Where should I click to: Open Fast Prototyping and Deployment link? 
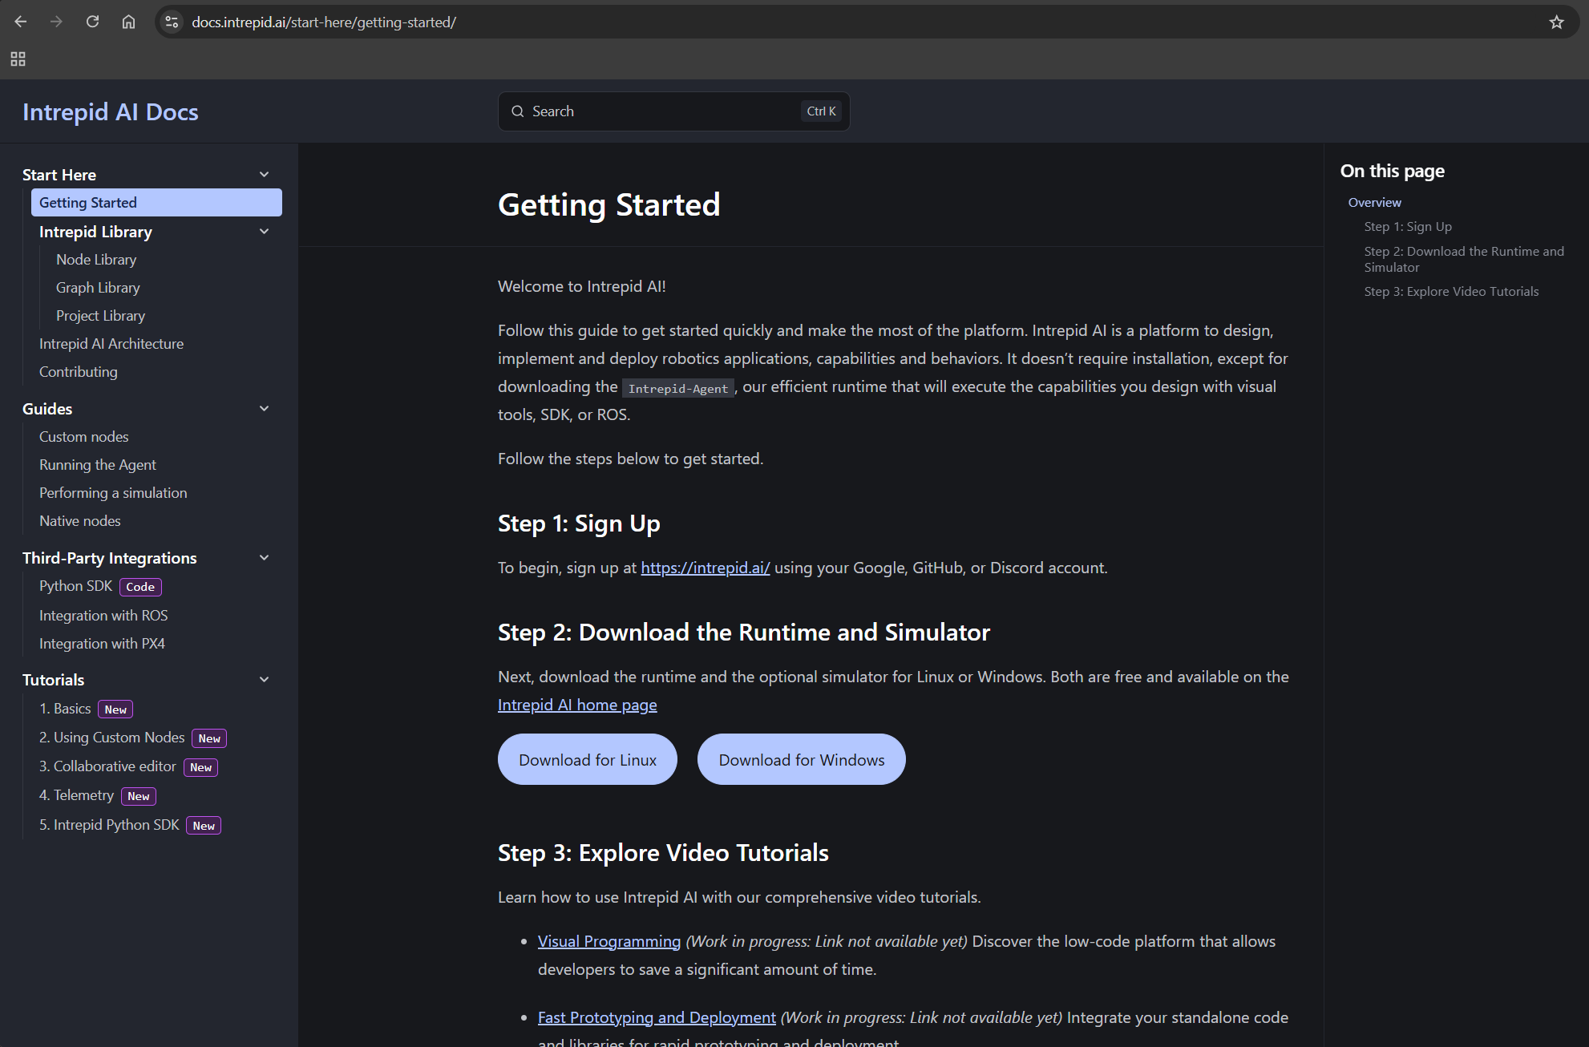(657, 1017)
